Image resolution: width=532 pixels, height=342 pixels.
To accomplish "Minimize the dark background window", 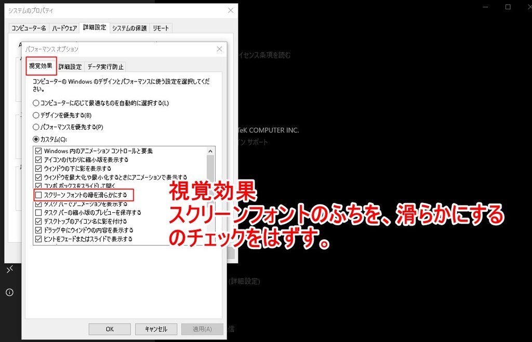I will pos(484,7).
